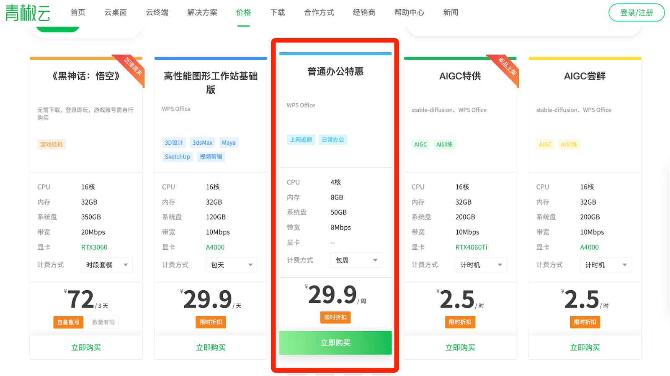Click 立即购买 on AIGC尝鲜 card
Image resolution: width=670 pixels, height=376 pixels.
[x=585, y=348]
